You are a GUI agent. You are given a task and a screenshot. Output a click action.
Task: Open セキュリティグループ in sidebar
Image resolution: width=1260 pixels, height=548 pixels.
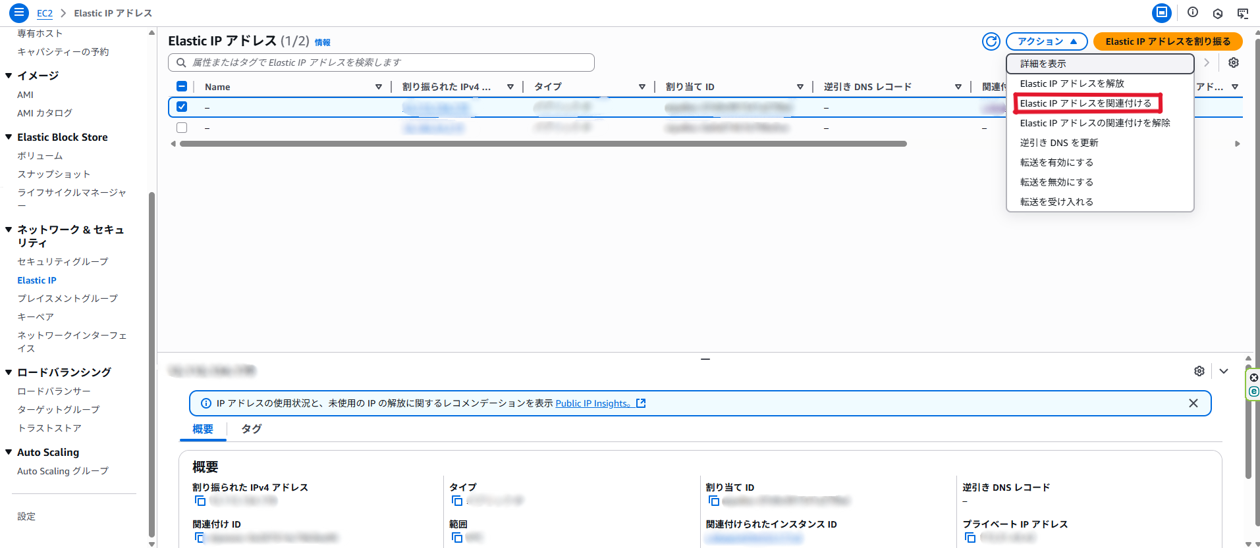pos(63,262)
